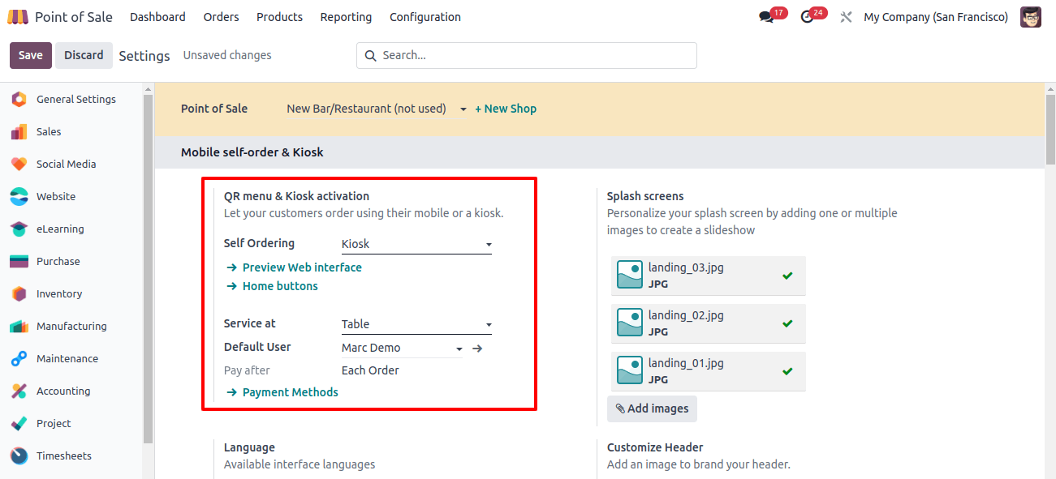The width and height of the screenshot is (1056, 479).
Task: Select General Settings icon in sidebar
Action: click(19, 100)
